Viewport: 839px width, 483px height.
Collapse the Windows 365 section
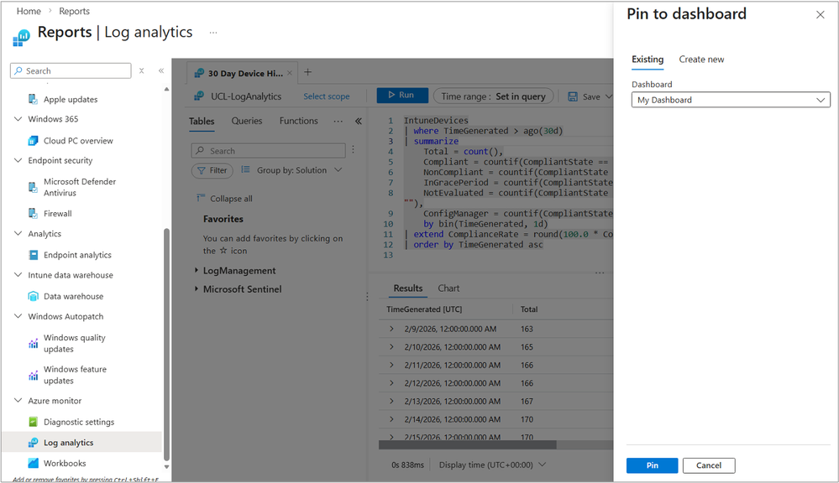(x=18, y=119)
